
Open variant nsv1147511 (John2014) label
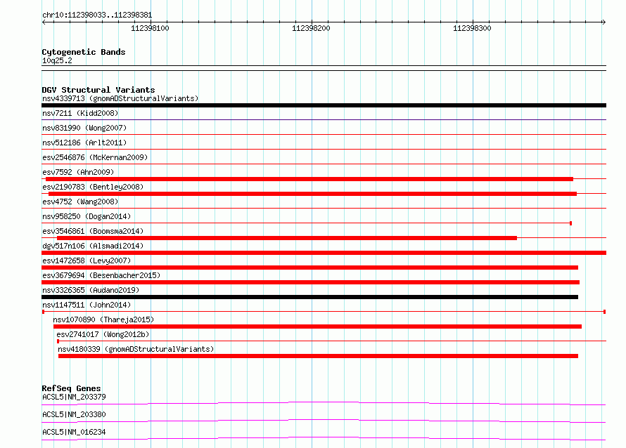coord(87,305)
